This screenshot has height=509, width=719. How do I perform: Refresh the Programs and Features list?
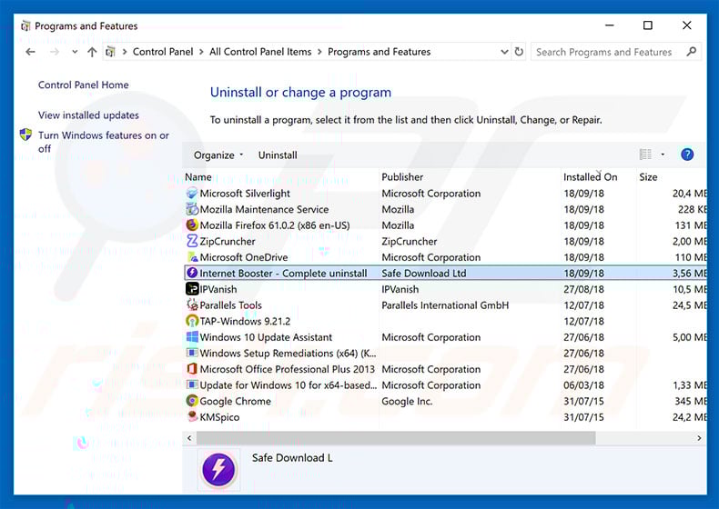519,52
